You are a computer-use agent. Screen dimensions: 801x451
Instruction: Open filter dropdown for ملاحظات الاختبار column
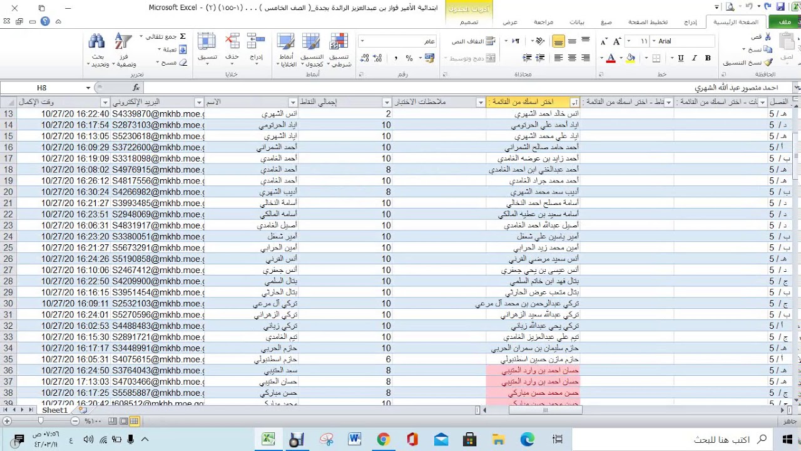click(481, 102)
